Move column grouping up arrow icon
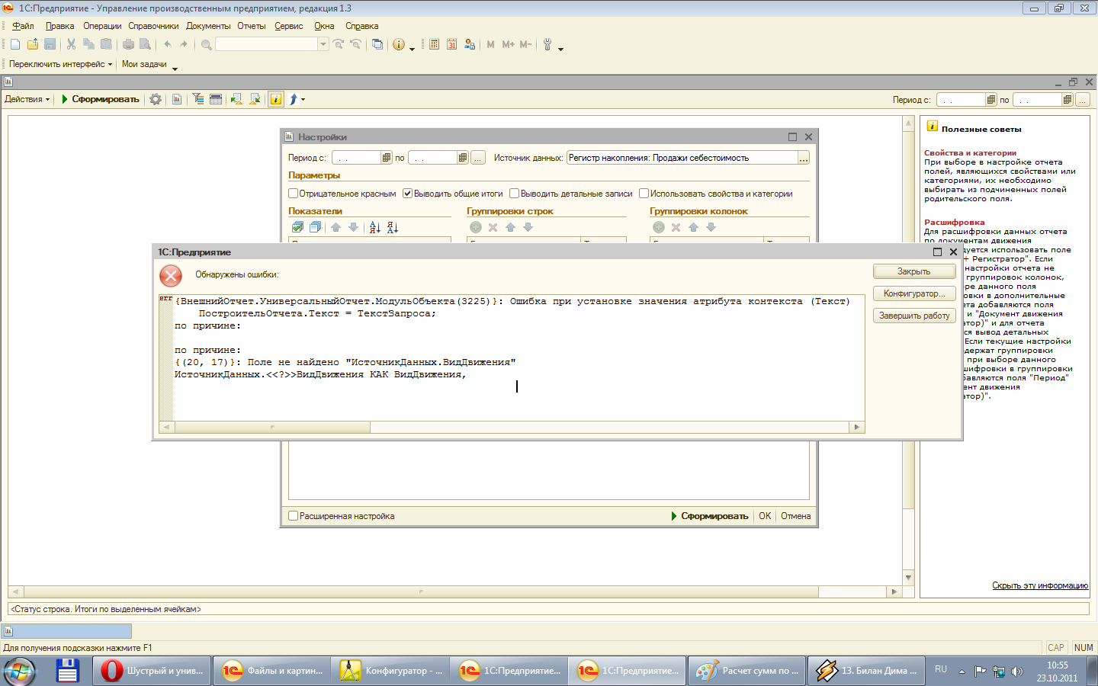Image resolution: width=1098 pixels, height=686 pixels. pyautogui.click(x=693, y=227)
